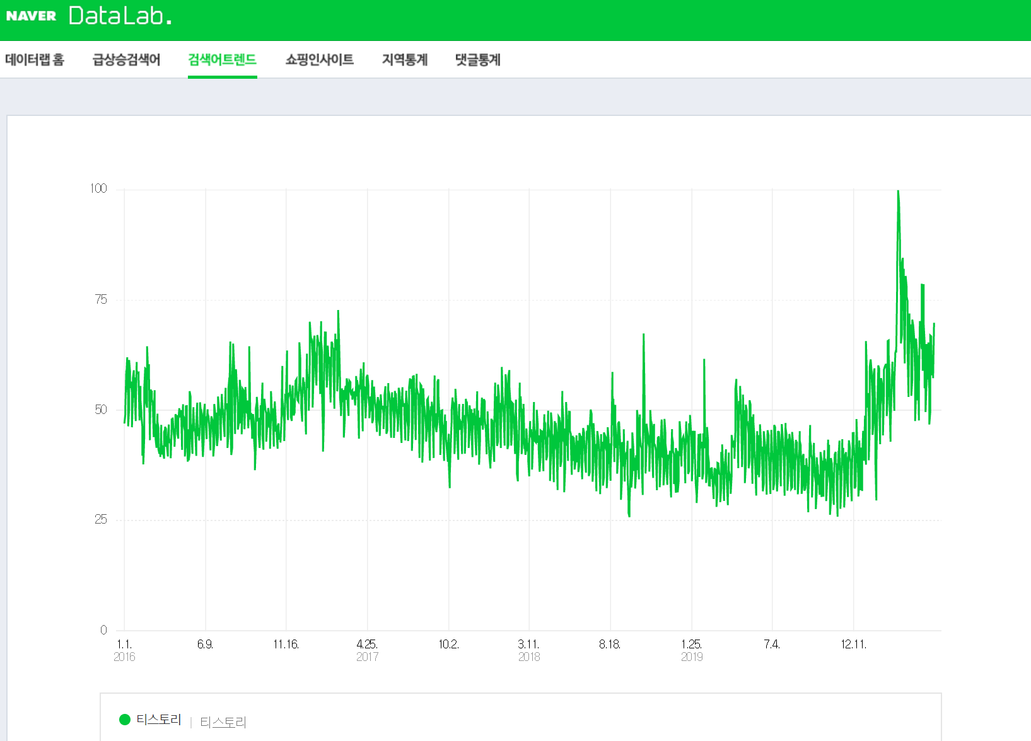The width and height of the screenshot is (1031, 741).
Task: Select the 검색어트렌드 tab
Action: (x=222, y=60)
